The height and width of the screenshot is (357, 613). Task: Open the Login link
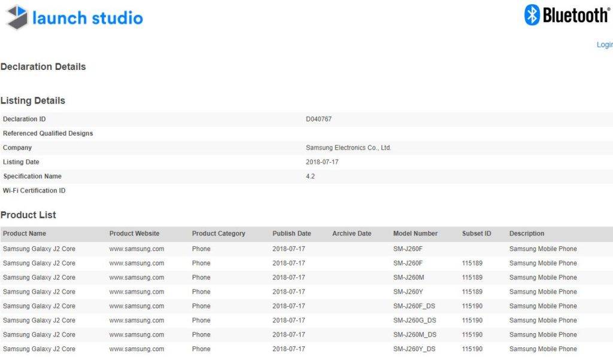tap(605, 45)
